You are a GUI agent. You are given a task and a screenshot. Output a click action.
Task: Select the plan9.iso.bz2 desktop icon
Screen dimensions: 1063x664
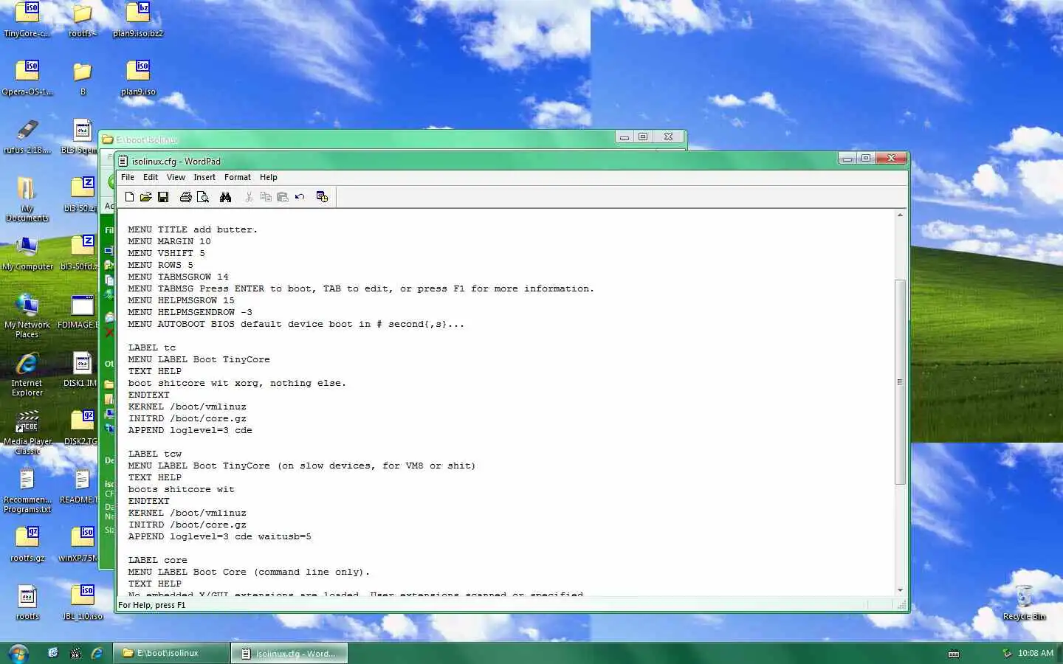(x=138, y=20)
